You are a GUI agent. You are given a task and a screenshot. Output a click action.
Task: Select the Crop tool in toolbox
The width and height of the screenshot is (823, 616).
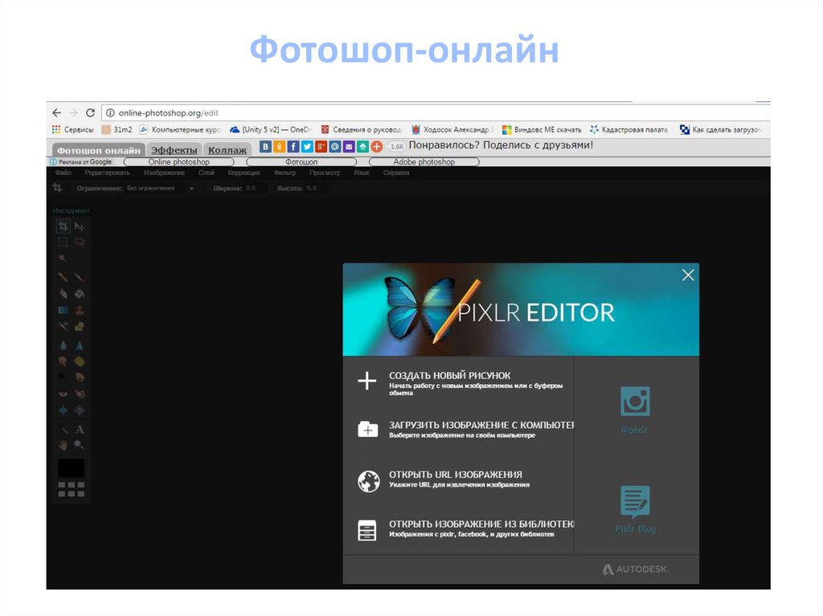63,227
